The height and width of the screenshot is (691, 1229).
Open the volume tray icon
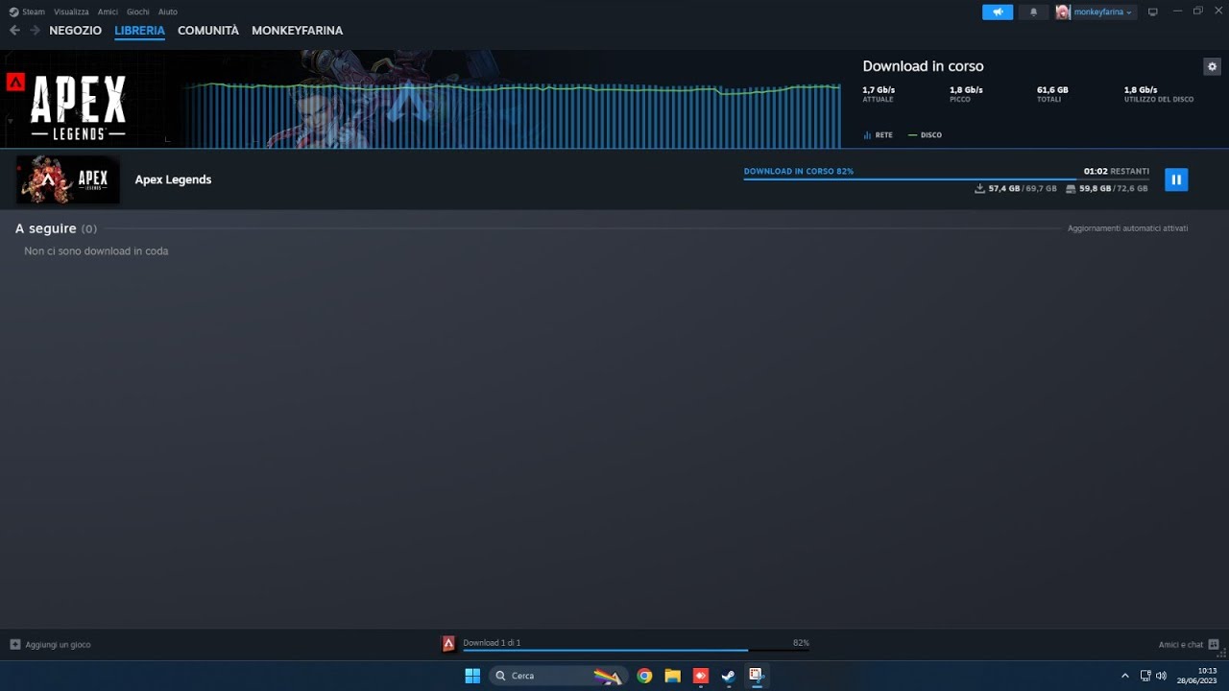coord(1161,676)
